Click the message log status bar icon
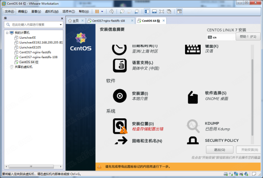The height and width of the screenshot is (178, 263). (254, 174)
